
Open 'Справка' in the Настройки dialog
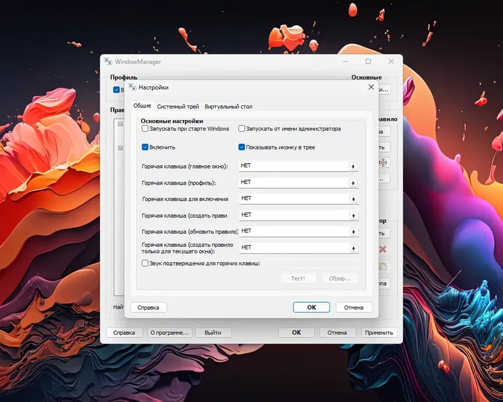pos(148,307)
